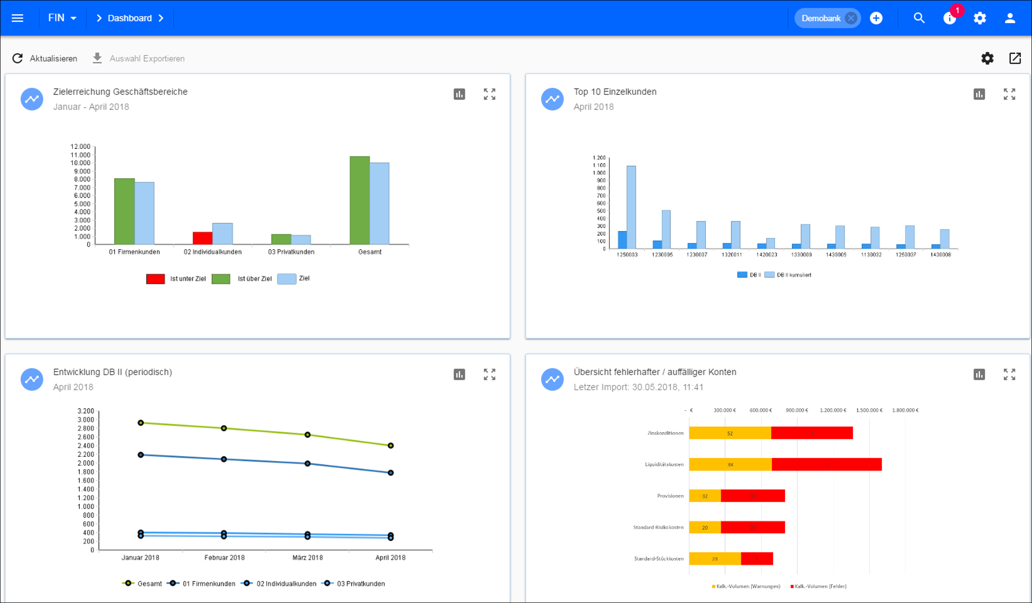The width and height of the screenshot is (1032, 603).
Task: Expand chevron after Dashboard breadcrumb
Action: click(x=161, y=18)
